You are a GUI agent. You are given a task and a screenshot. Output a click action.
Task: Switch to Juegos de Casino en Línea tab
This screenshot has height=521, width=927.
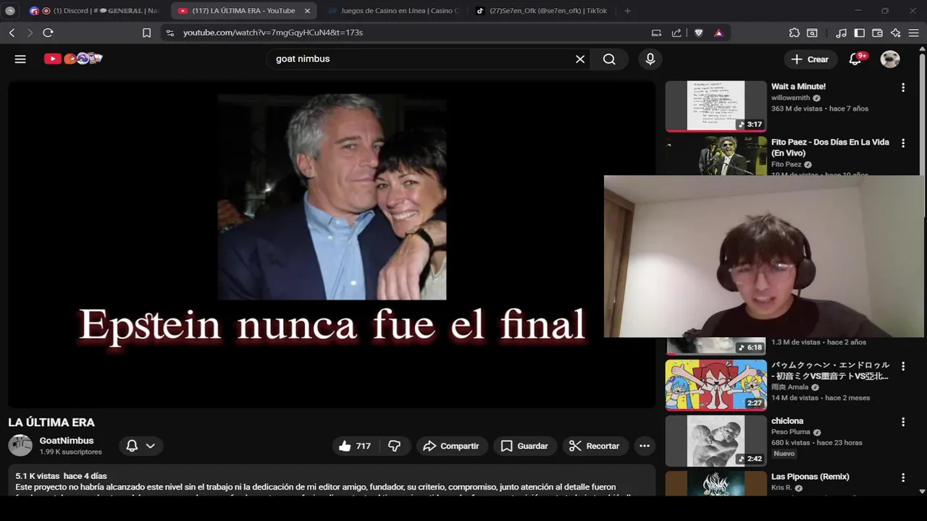393,11
